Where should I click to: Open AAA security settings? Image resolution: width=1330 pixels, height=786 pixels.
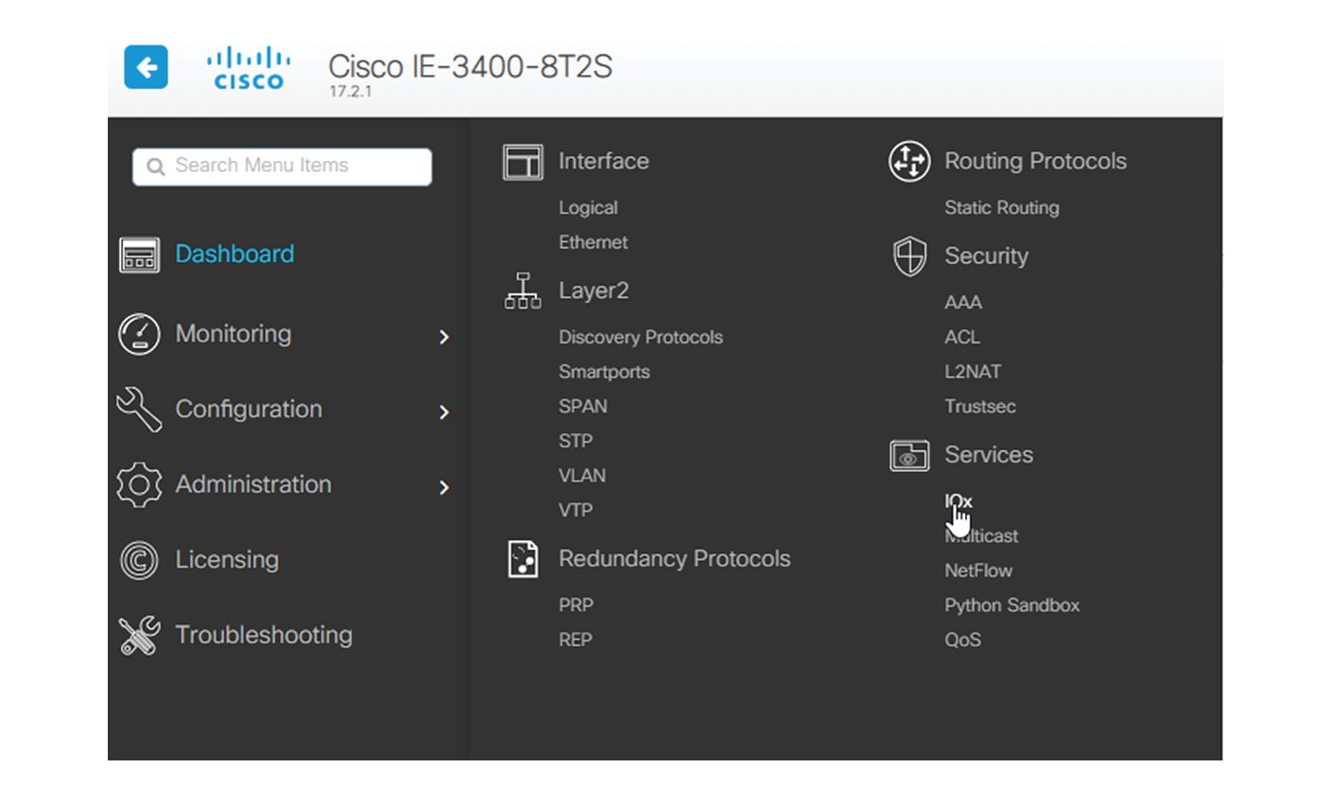[x=963, y=303]
